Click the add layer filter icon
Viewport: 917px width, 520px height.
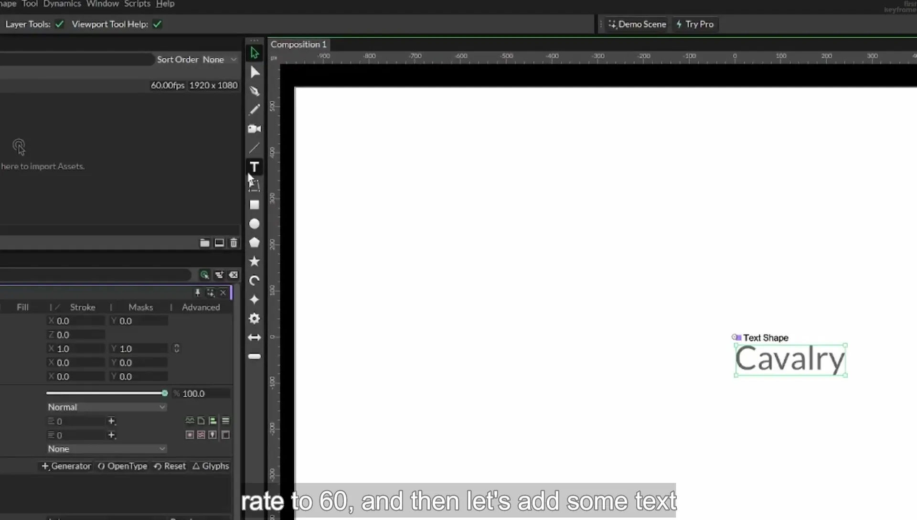[x=219, y=275]
